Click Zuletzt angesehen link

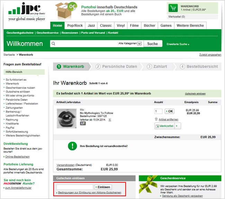[x=210, y=55]
